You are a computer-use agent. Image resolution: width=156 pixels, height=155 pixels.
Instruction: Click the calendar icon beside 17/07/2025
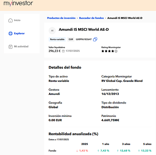click(x=63, y=51)
